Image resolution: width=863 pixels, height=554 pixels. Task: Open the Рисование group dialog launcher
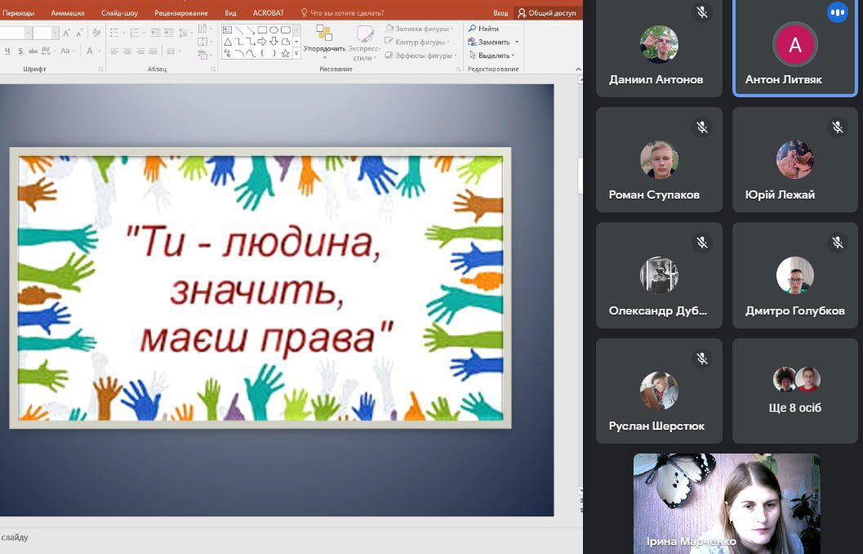(x=459, y=69)
